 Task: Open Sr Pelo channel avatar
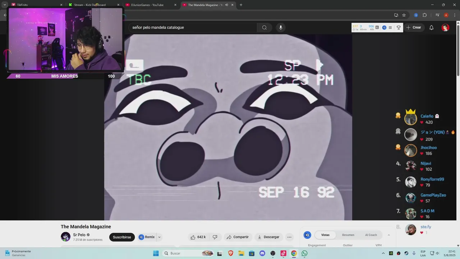[x=66, y=237]
